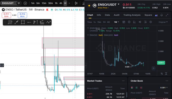This screenshot has height=99, width=172.
Task: Switch TradingView chart to 5m interval
Action: click(38, 3)
